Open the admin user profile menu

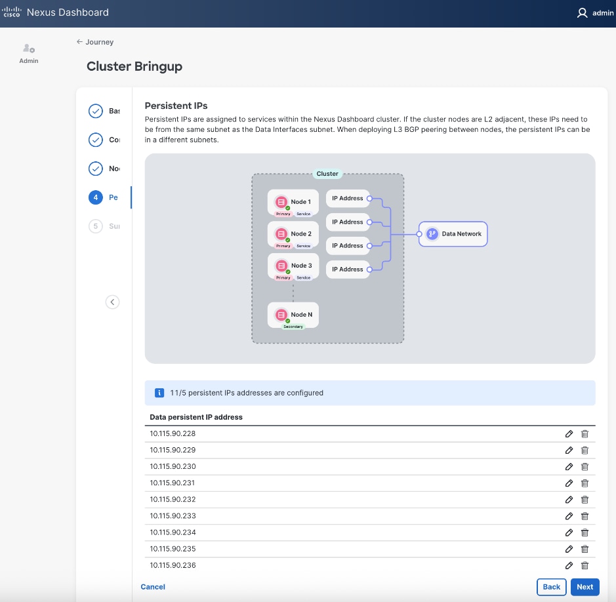(x=594, y=12)
